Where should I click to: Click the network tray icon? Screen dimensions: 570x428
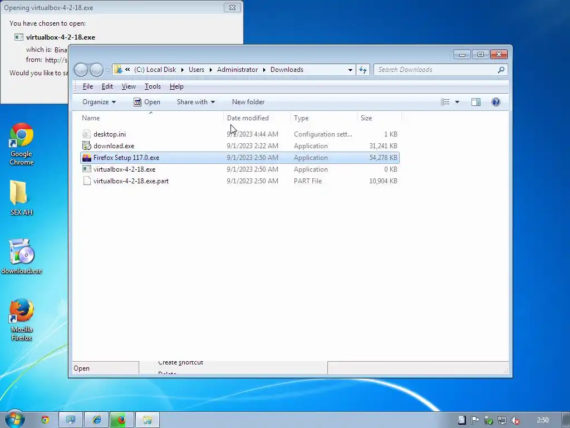coord(502,420)
